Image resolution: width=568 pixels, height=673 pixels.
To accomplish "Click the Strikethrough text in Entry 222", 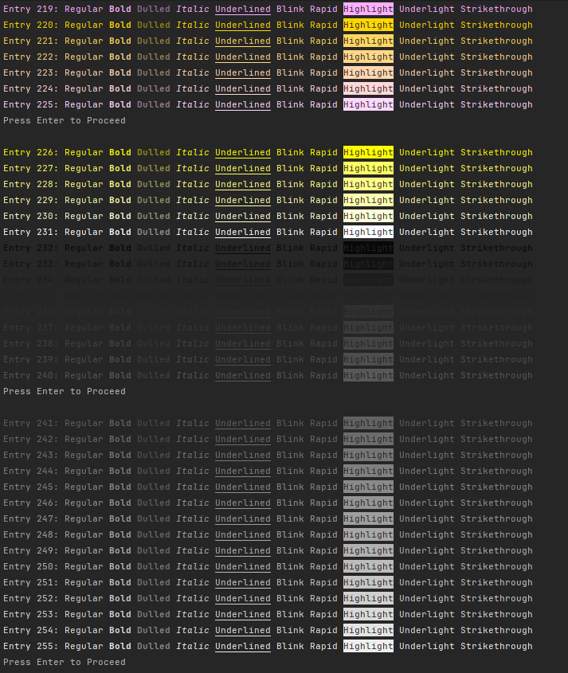I will click(496, 57).
